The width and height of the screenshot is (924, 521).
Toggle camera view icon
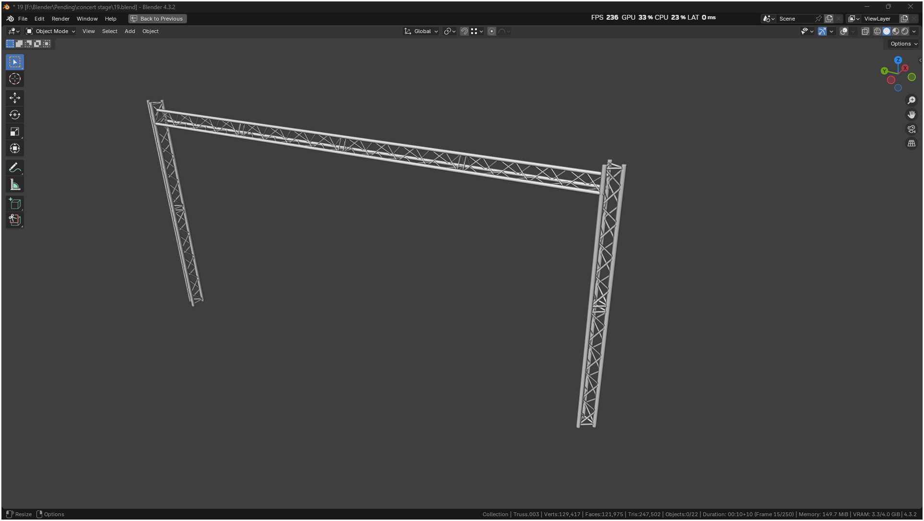pos(911,129)
